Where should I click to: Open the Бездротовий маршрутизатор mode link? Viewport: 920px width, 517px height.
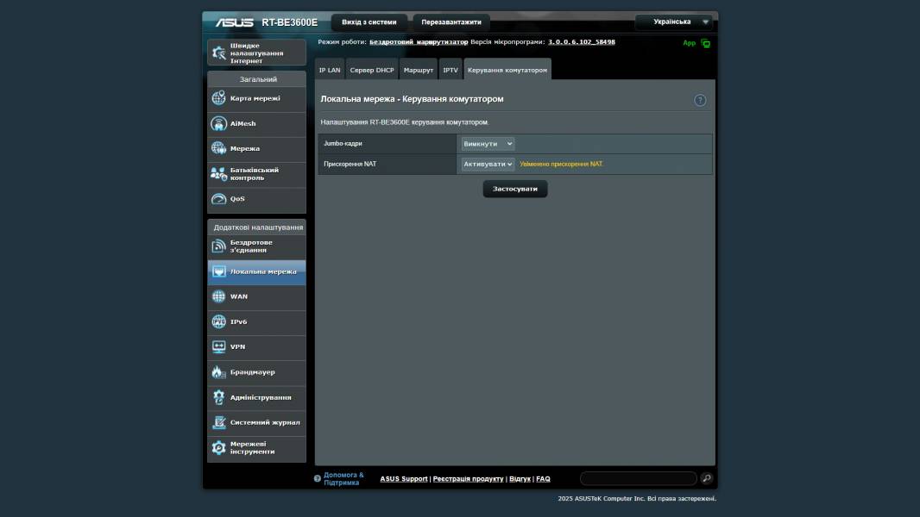pyautogui.click(x=419, y=42)
